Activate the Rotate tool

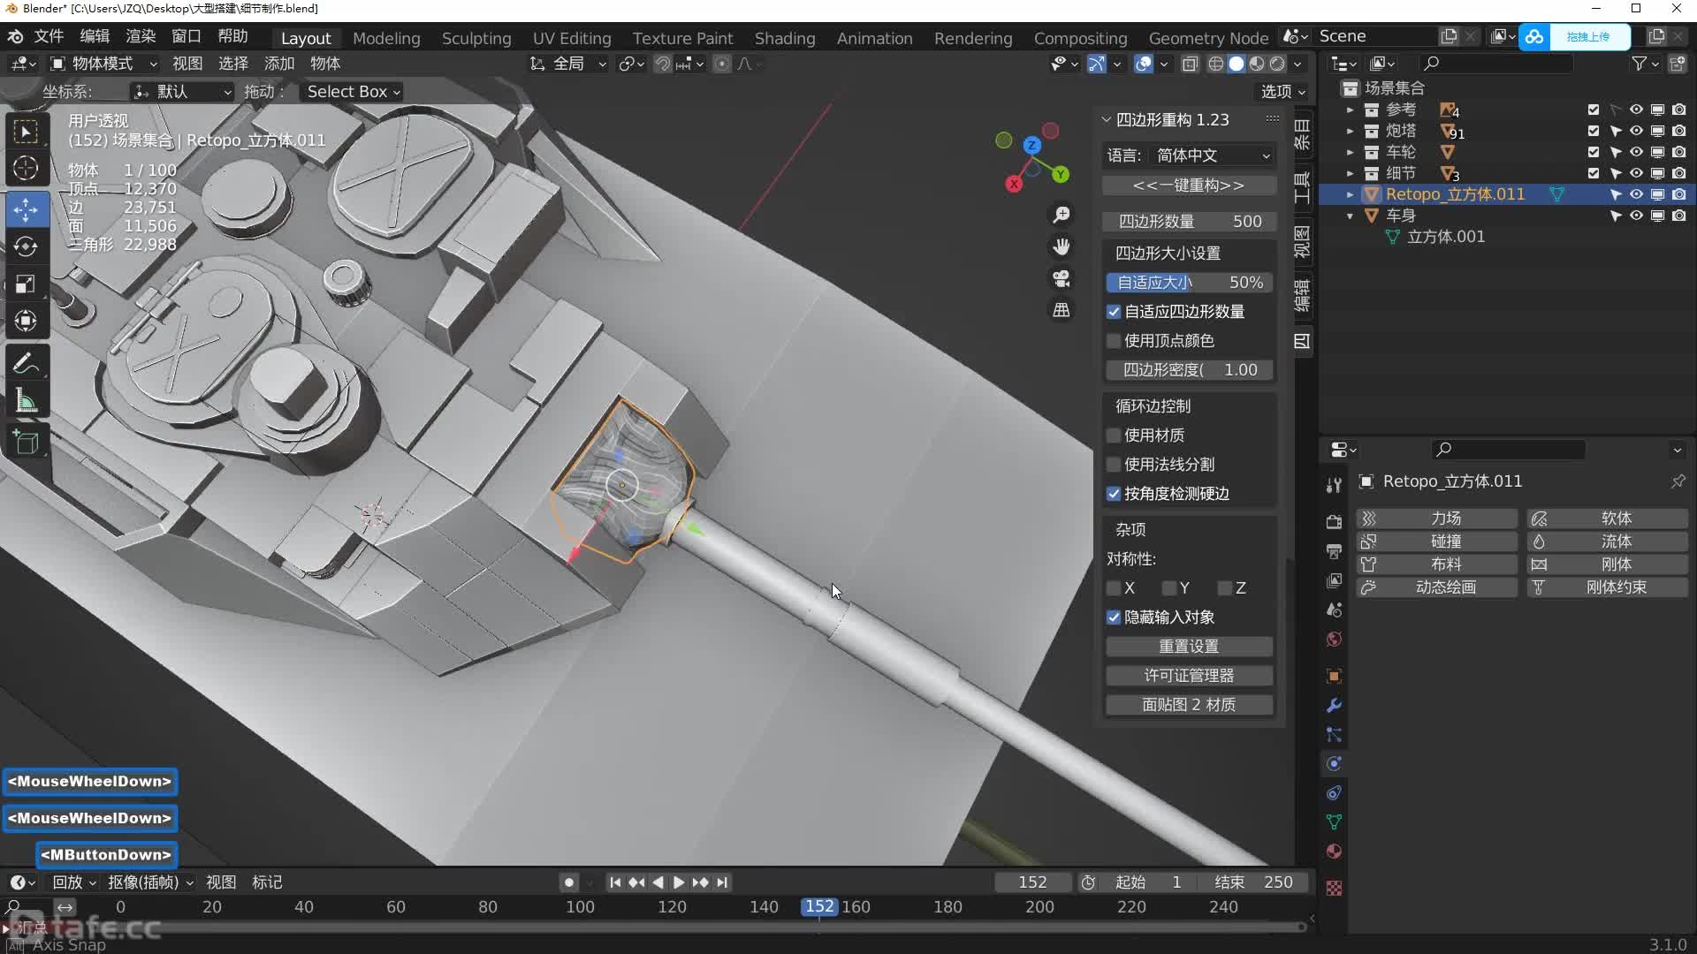[x=26, y=246]
